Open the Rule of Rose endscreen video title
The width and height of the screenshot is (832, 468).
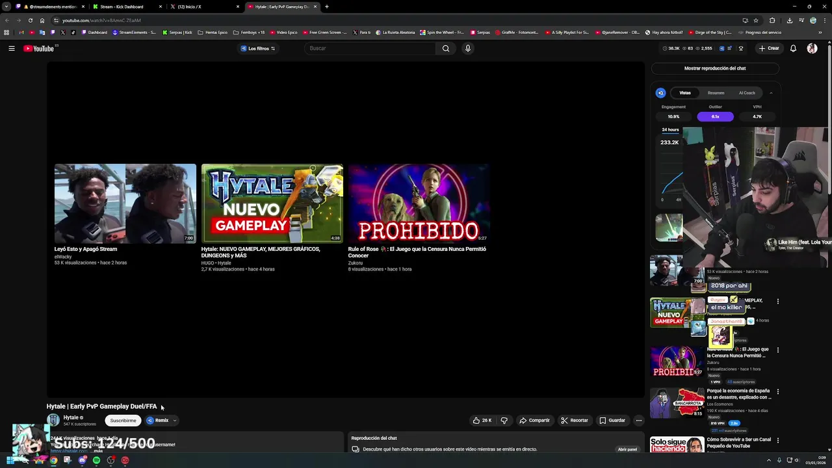coord(417,252)
